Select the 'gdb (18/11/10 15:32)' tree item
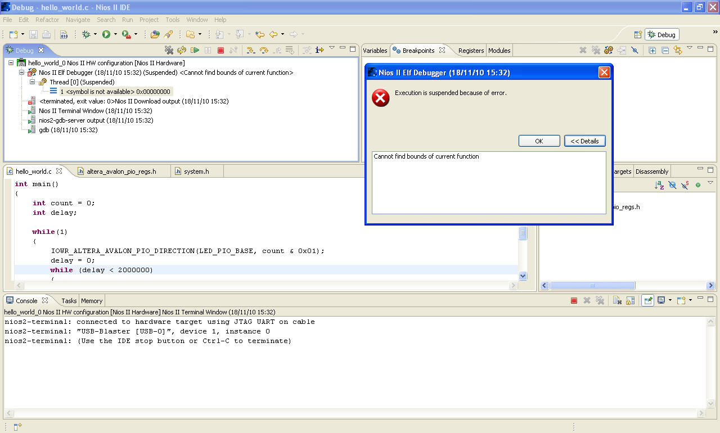Viewport: 720px width, 433px height. [x=68, y=130]
